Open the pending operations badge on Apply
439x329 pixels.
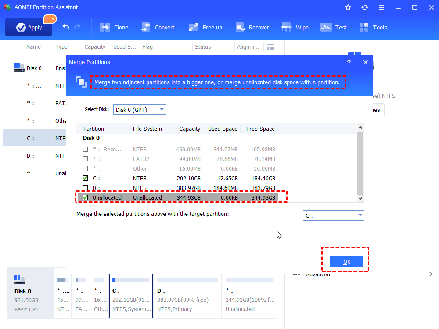[x=50, y=19]
